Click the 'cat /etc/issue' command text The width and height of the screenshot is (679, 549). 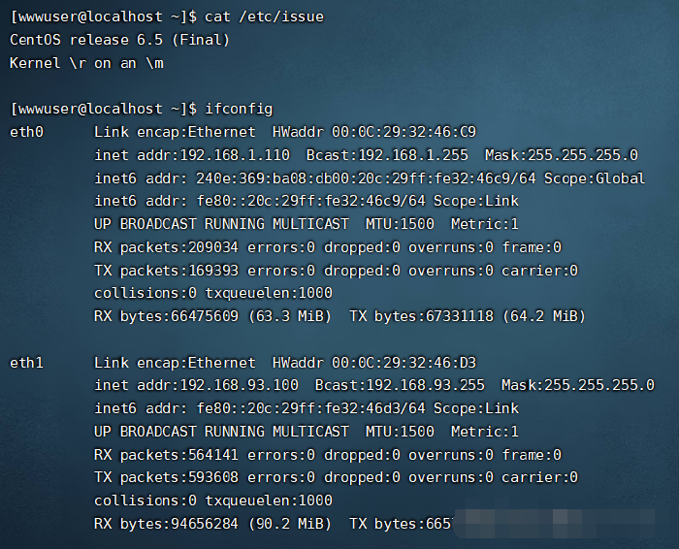(264, 16)
